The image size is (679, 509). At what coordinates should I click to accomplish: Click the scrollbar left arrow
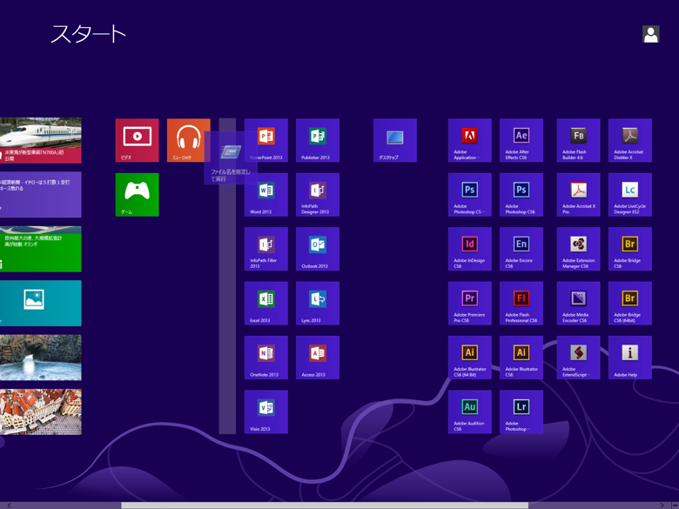pyautogui.click(x=9, y=506)
